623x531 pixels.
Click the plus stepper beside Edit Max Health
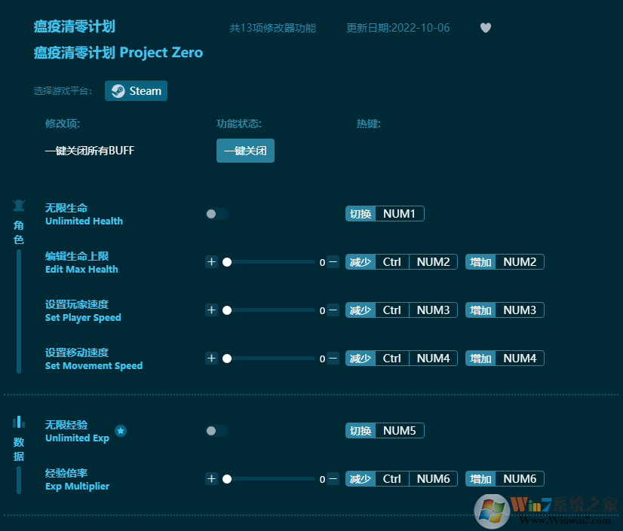tap(211, 261)
